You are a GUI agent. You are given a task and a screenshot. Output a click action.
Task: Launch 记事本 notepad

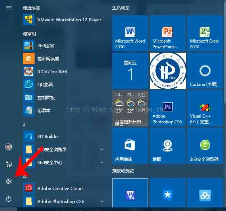(x=63, y=110)
